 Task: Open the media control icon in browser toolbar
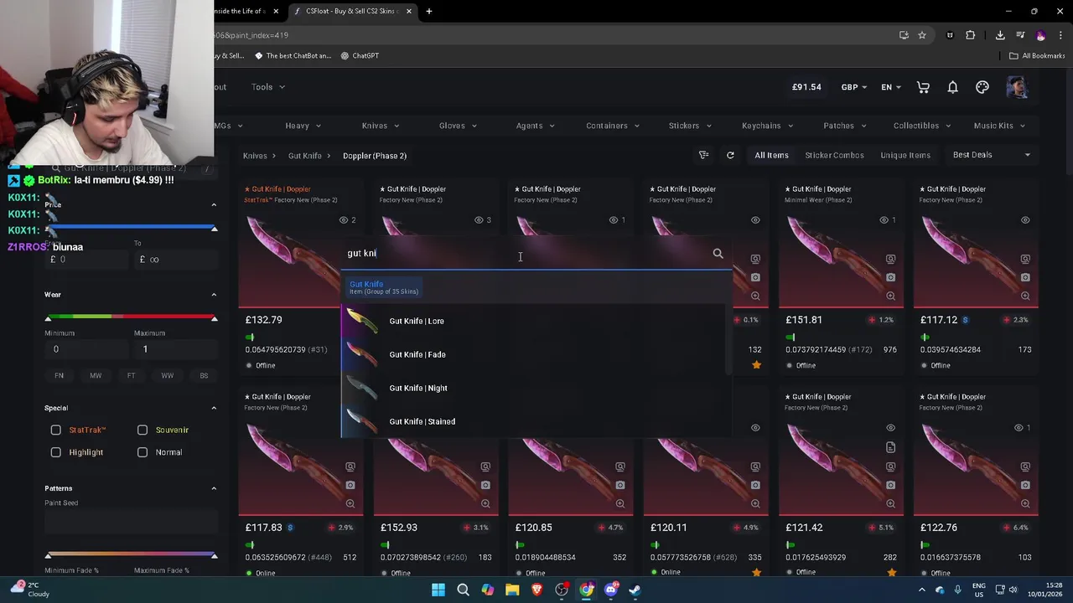point(1020,35)
